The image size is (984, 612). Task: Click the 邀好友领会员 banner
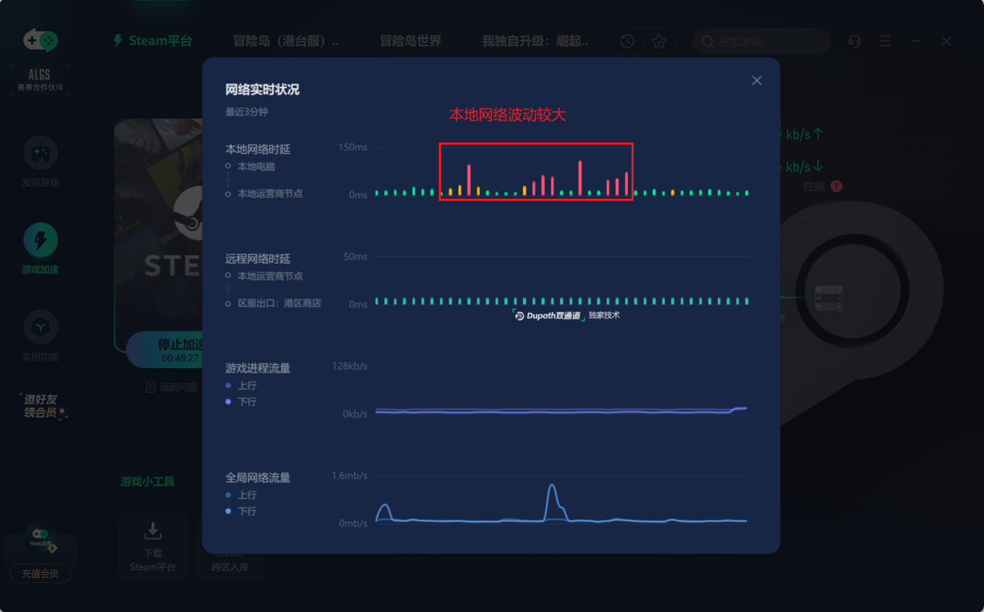(43, 405)
